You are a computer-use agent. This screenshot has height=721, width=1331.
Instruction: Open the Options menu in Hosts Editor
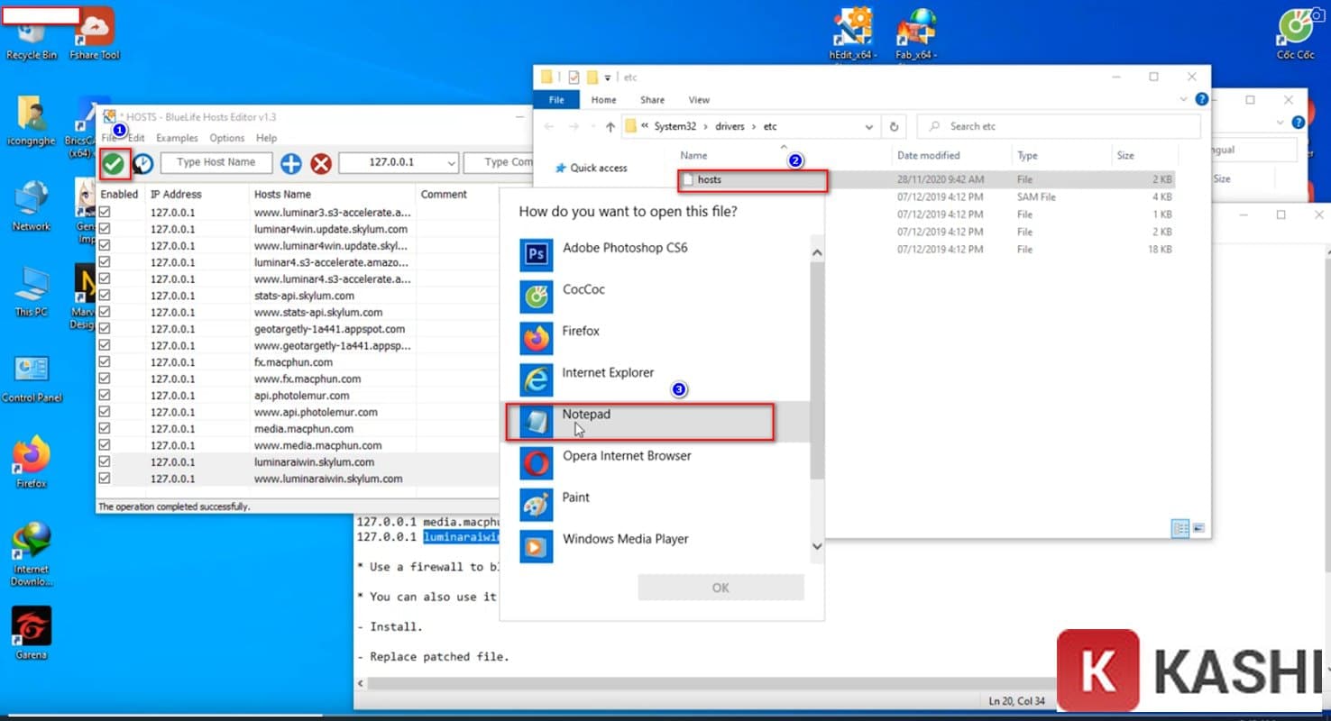tap(226, 138)
